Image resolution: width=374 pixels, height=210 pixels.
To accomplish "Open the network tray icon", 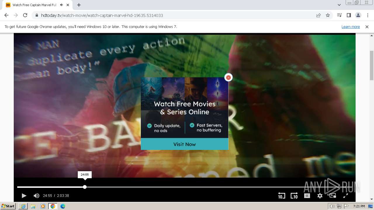I will coord(339,206).
